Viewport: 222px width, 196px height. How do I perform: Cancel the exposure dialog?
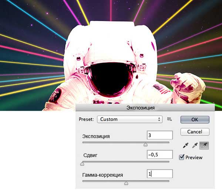[195, 132]
